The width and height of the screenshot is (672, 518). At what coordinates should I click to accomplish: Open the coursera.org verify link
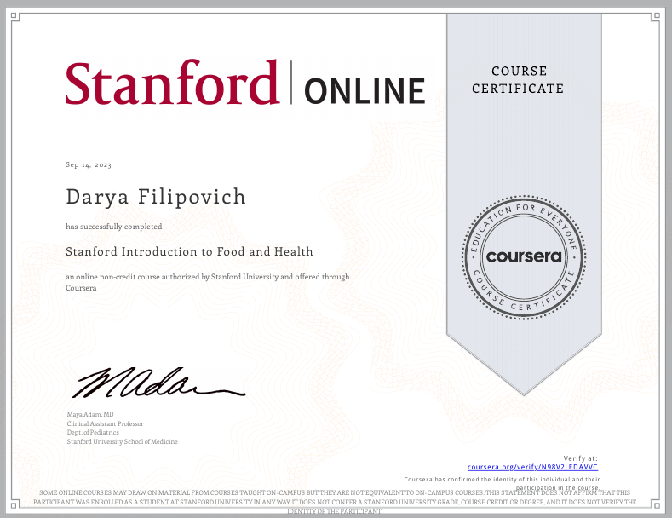pos(533,468)
